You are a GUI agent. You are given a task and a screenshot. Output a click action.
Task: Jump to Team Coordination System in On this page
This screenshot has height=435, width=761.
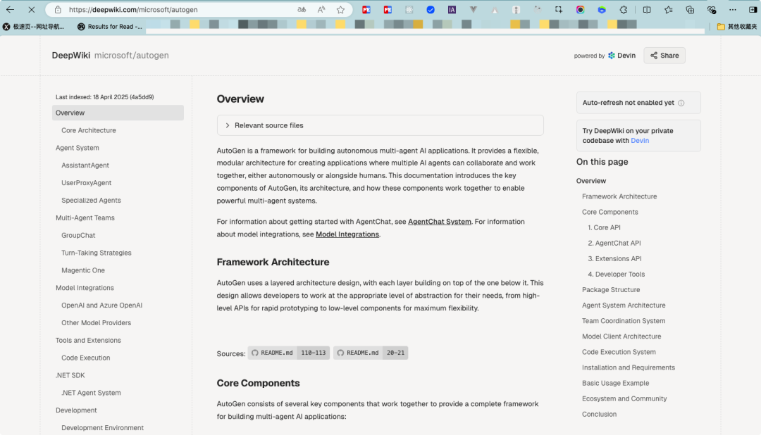pos(624,320)
